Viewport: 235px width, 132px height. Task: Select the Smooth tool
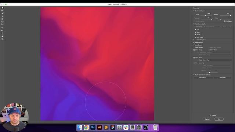(3, 13)
